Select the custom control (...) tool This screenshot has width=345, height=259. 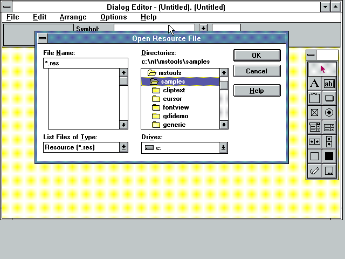pyautogui.click(x=329, y=171)
